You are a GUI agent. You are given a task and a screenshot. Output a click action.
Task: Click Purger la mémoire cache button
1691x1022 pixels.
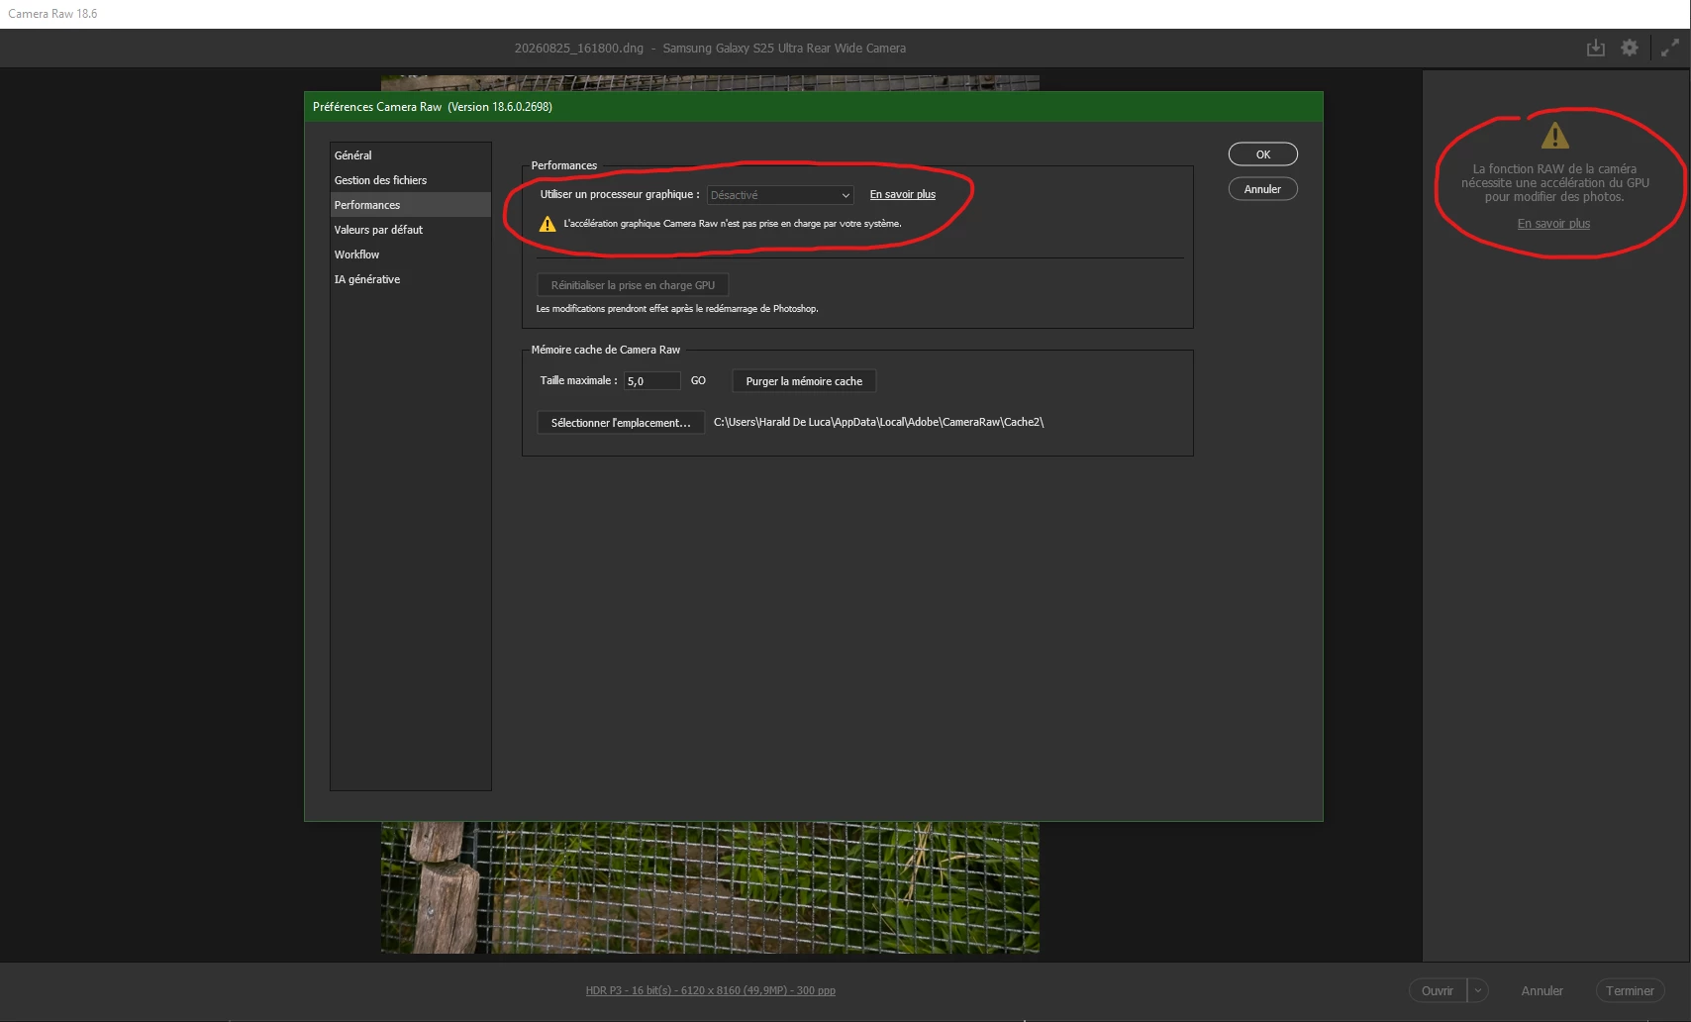[804, 381]
